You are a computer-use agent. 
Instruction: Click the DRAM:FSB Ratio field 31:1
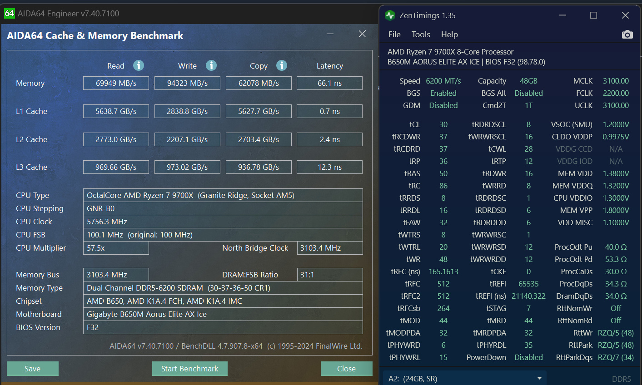(329, 275)
